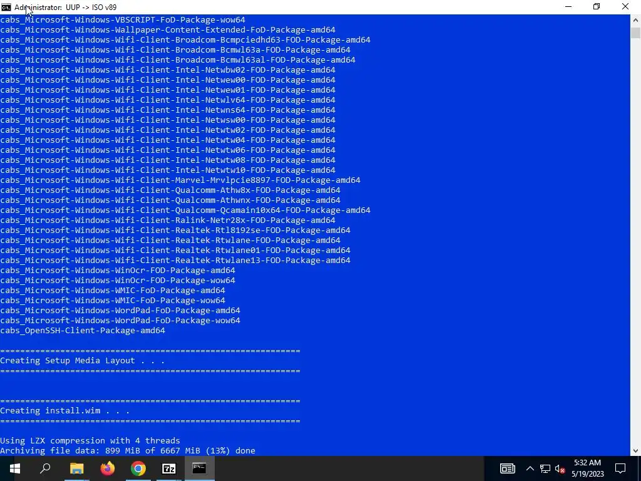
Task: Click the Realtek-Rtwlane13 package line
Action: click(175, 260)
